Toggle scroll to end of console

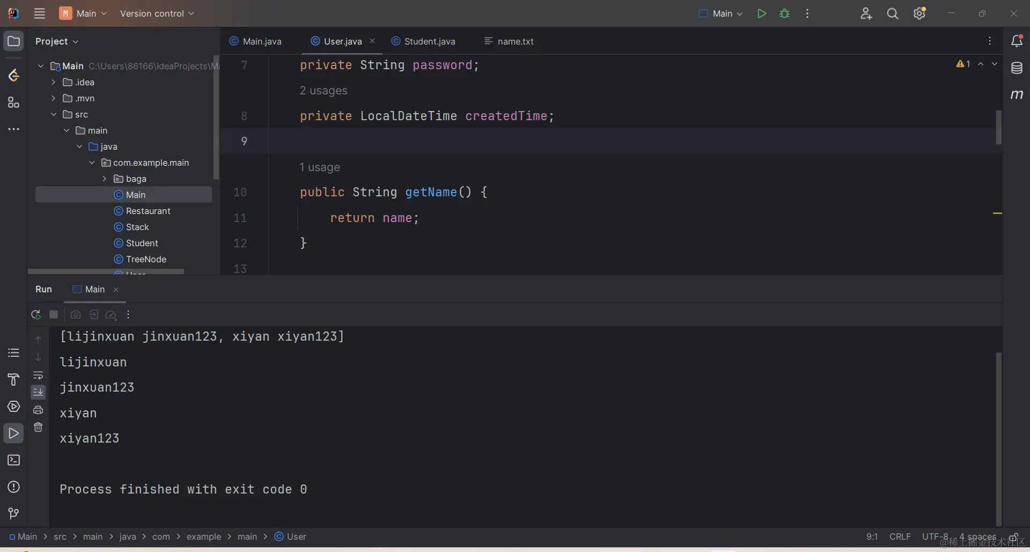(38, 392)
